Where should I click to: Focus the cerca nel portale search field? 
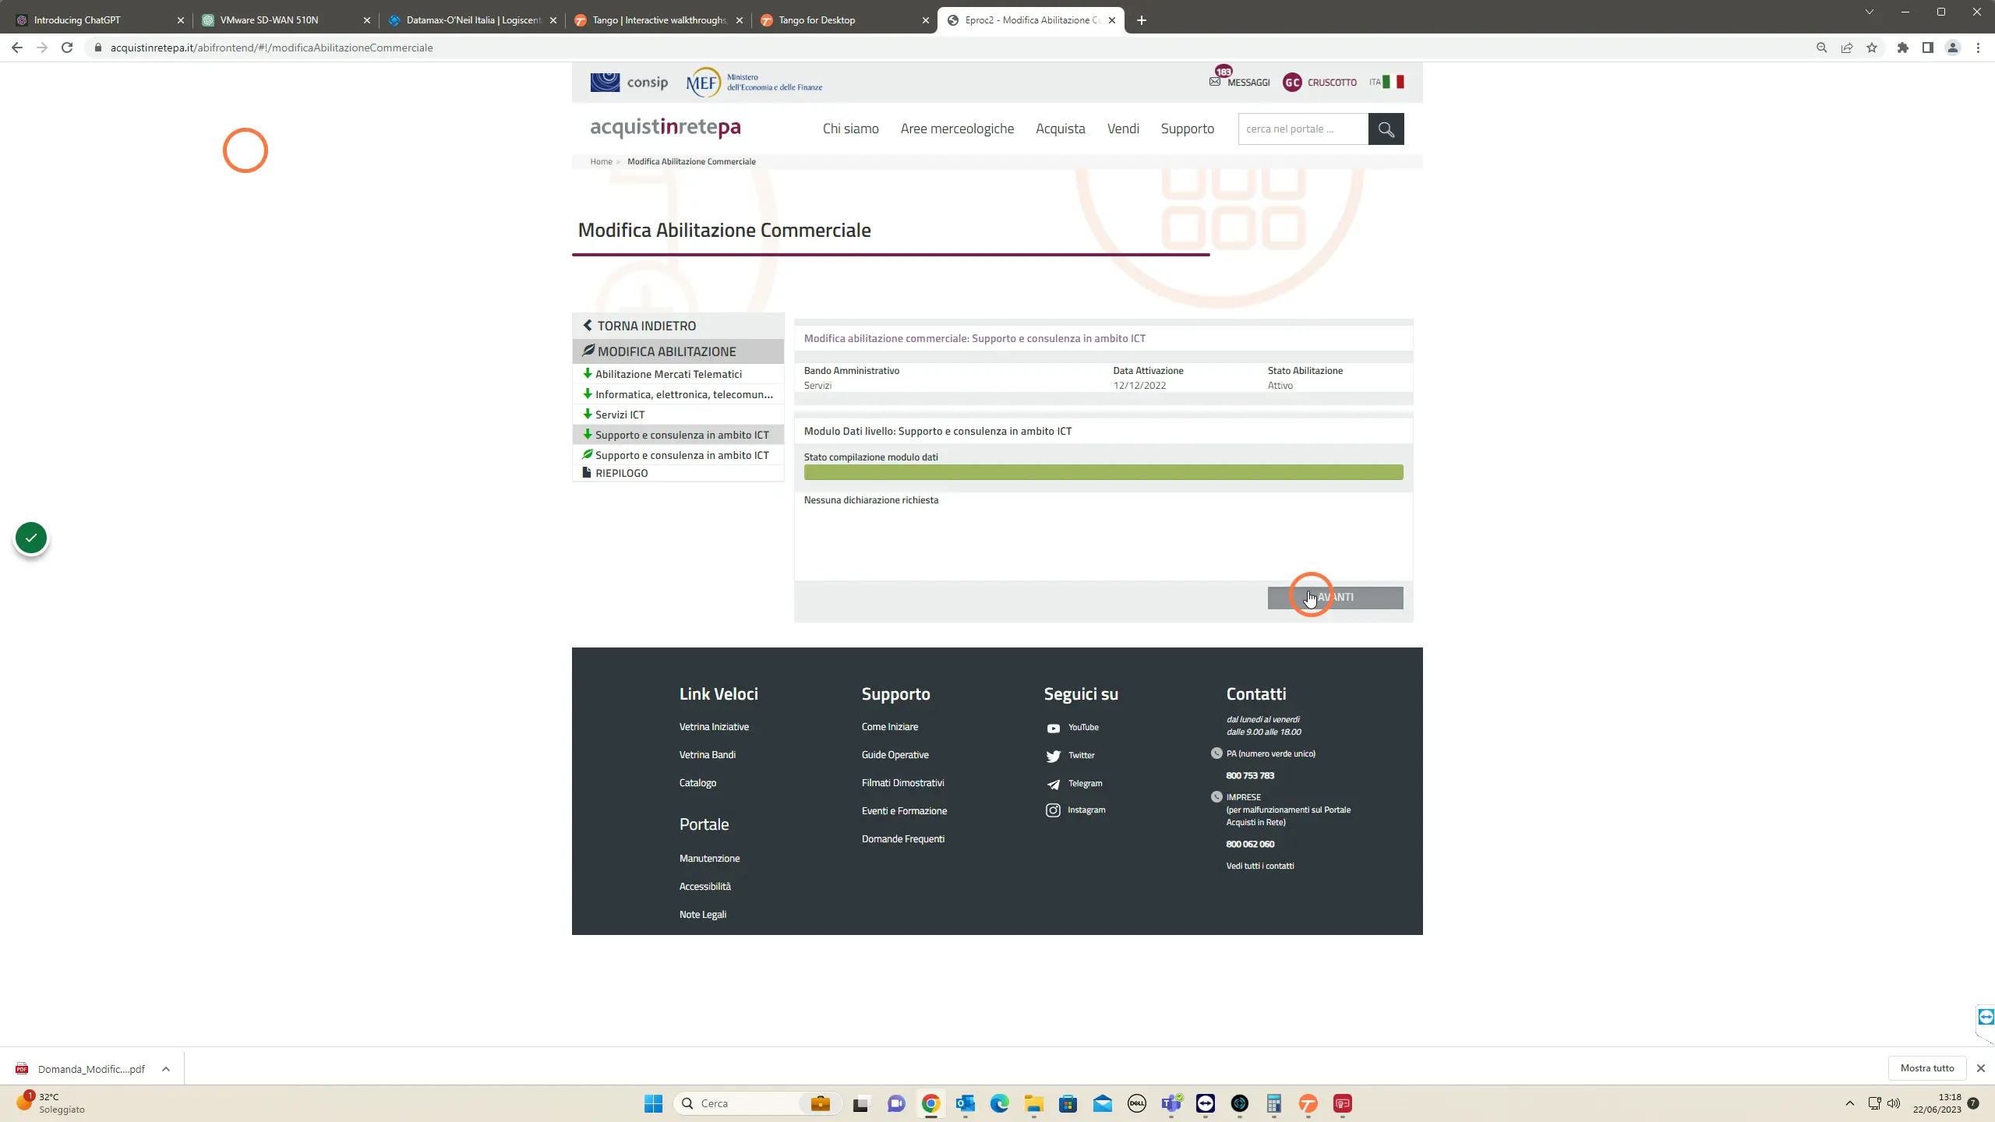click(x=1303, y=129)
